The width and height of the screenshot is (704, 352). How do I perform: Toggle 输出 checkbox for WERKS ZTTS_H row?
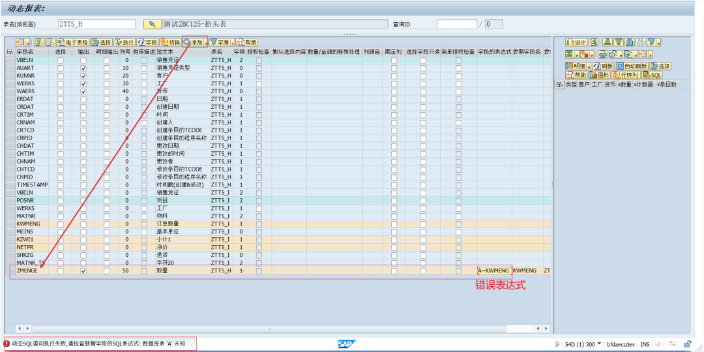click(x=83, y=83)
